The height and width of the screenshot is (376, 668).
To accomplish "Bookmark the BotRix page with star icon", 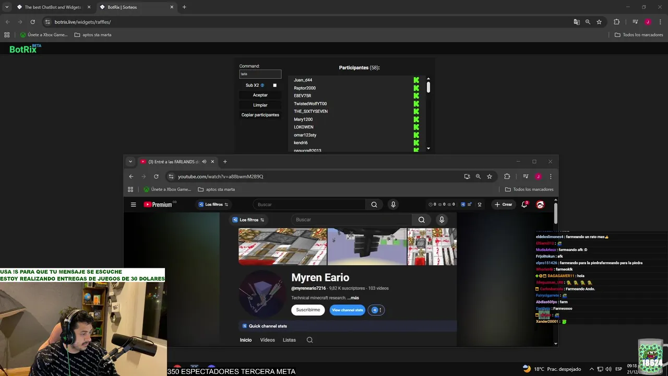I will coord(599,22).
